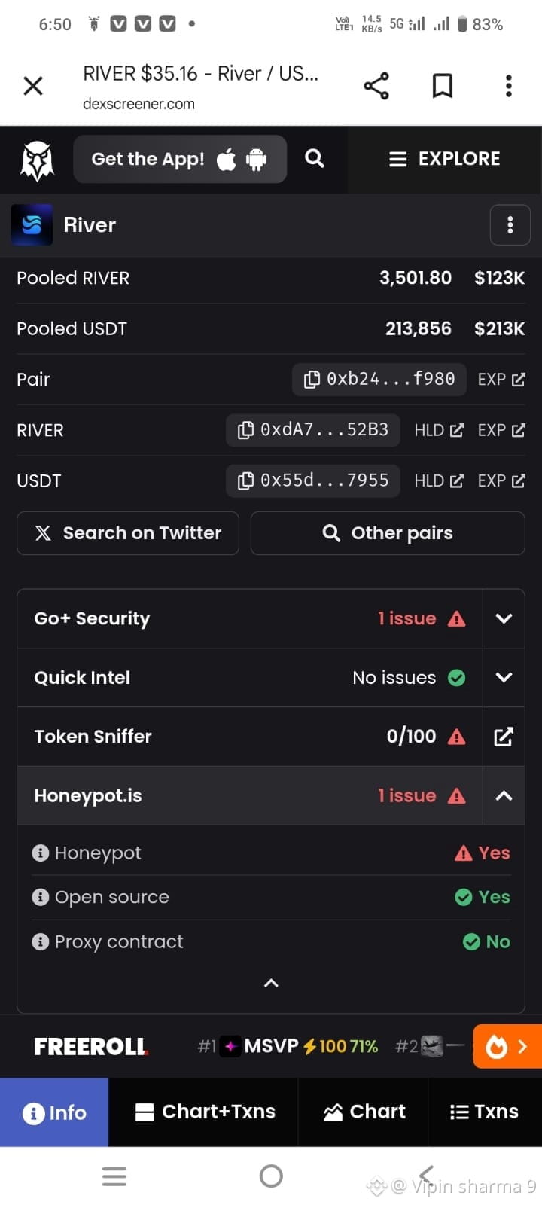
Task: Collapse the audit panel bottom chevron
Action: [x=271, y=983]
